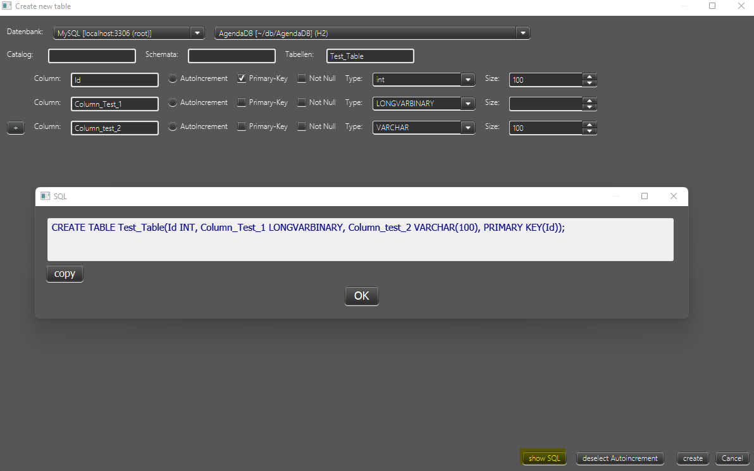The width and height of the screenshot is (754, 471).
Task: Uncheck Primary-Key on the Id column
Action: point(242,78)
